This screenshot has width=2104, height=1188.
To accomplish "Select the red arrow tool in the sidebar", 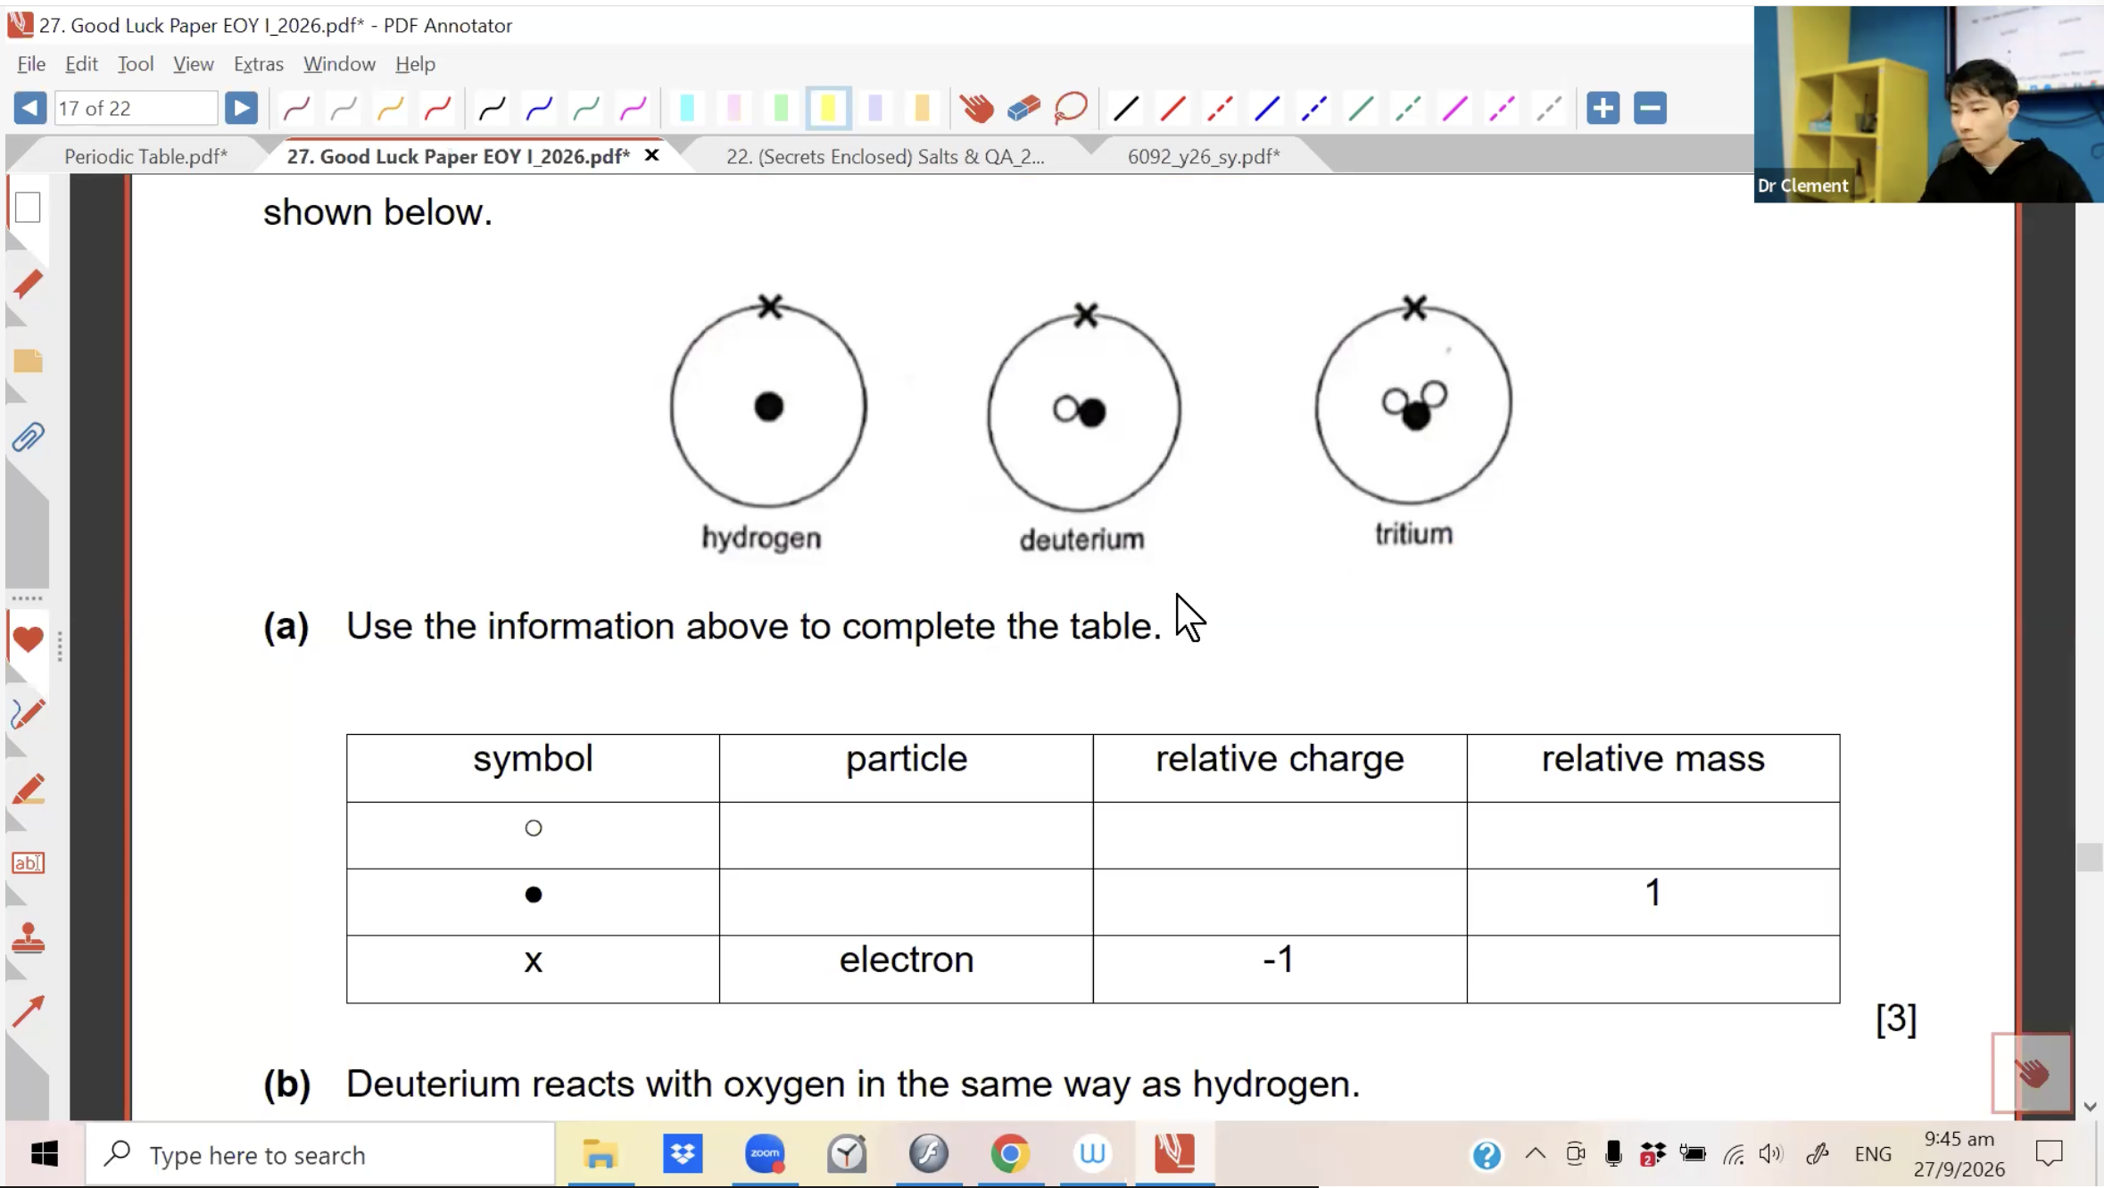I will (x=28, y=1011).
